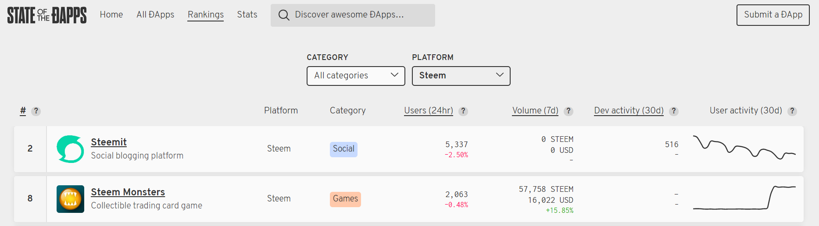The width and height of the screenshot is (819, 226).
Task: Go to the Home page
Action: point(111,14)
